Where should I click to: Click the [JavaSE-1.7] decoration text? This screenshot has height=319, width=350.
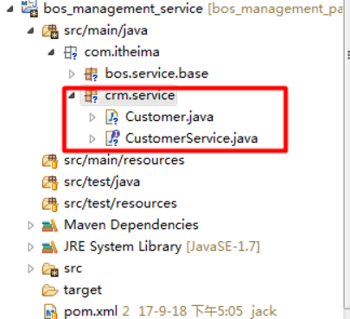coord(223,246)
